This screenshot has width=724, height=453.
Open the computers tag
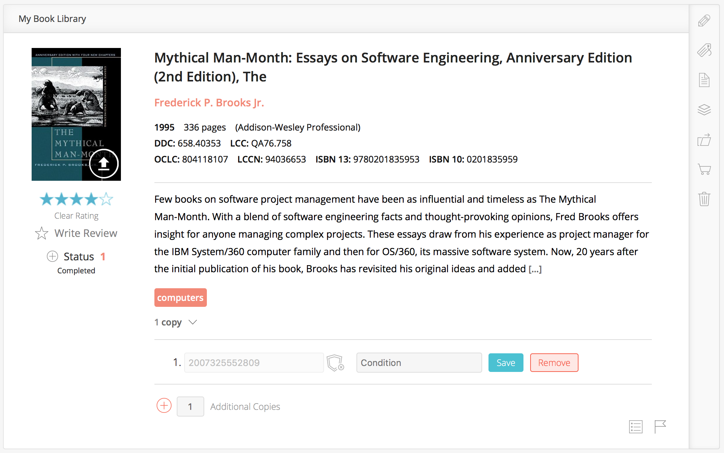(180, 298)
